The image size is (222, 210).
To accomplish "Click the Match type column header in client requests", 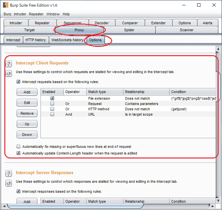I will coord(105,92).
